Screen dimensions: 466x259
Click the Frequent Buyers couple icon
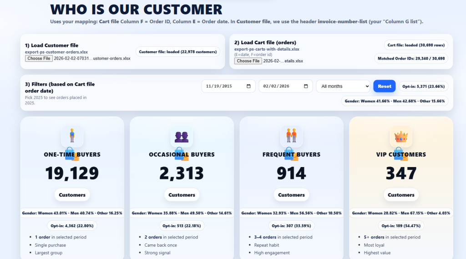click(291, 136)
